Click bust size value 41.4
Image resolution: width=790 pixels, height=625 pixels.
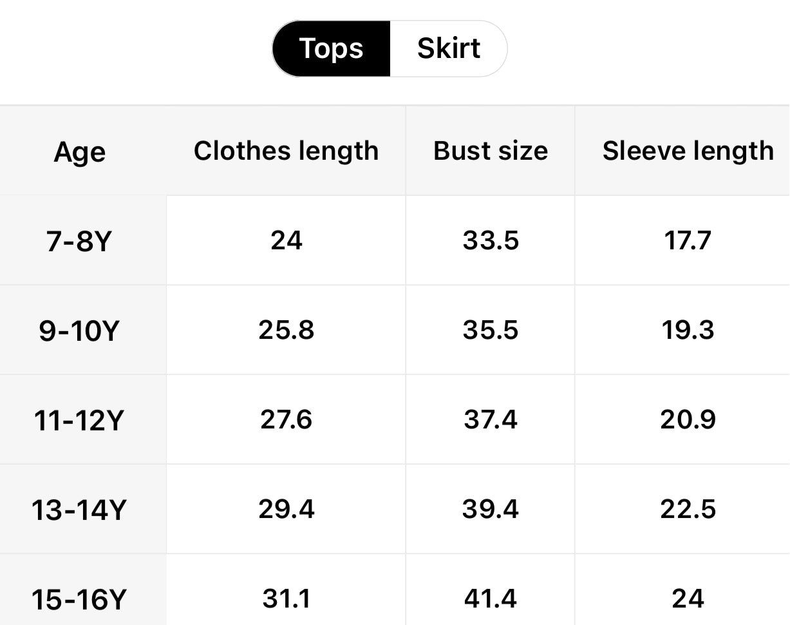click(x=491, y=599)
